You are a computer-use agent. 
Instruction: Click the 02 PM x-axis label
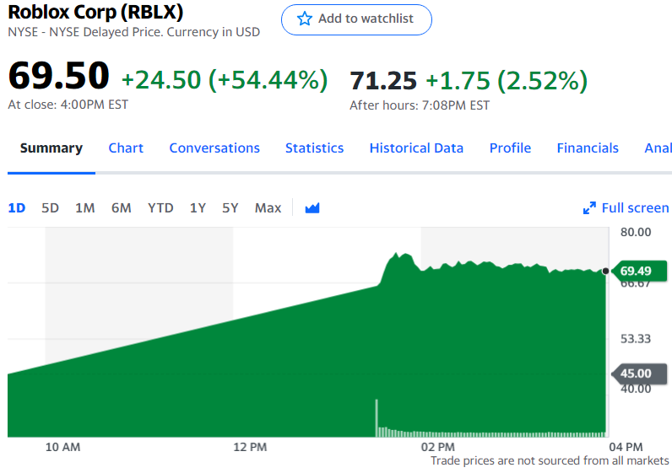pos(437,448)
